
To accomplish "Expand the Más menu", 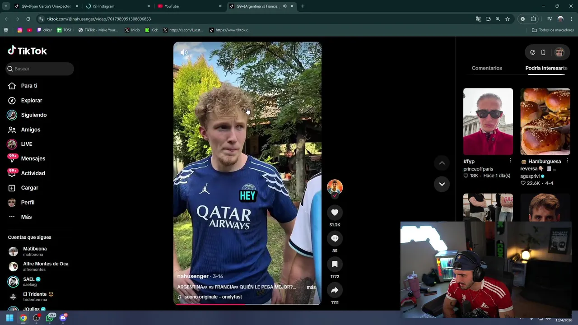I will [x=26, y=217].
